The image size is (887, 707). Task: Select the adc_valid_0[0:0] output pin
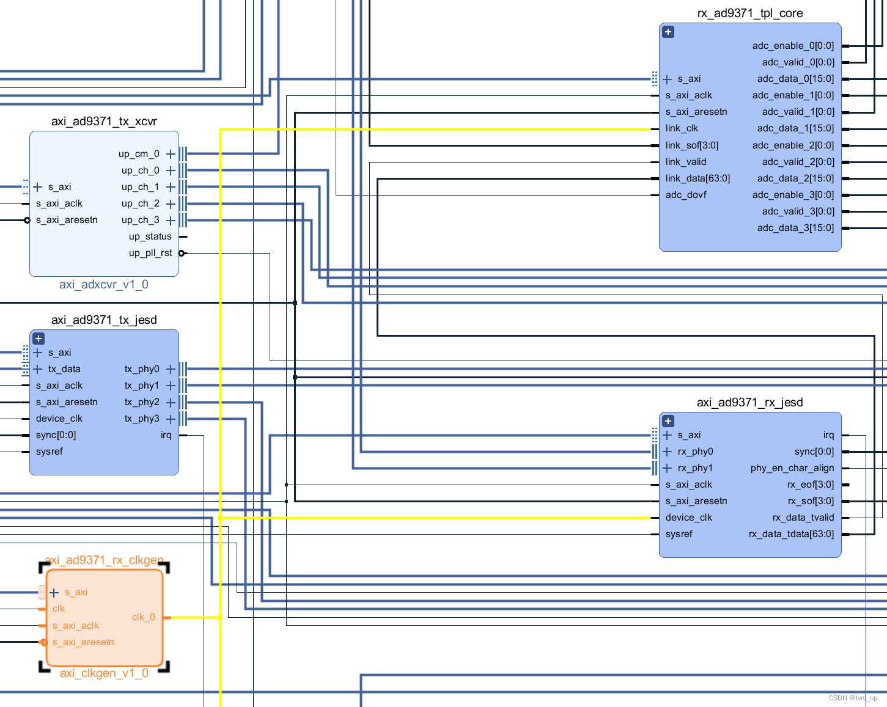[x=798, y=62]
